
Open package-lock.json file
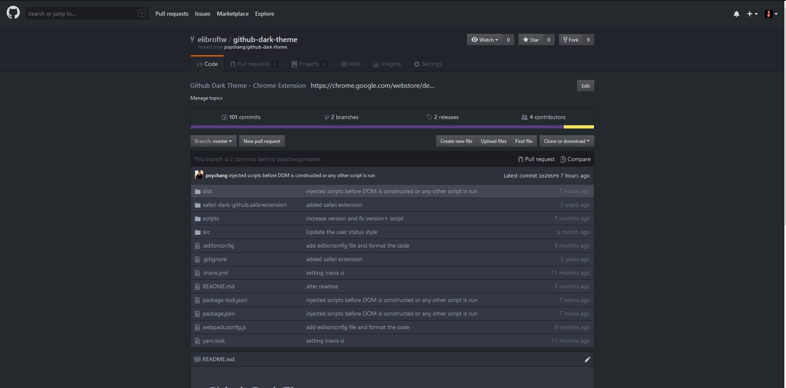point(225,300)
